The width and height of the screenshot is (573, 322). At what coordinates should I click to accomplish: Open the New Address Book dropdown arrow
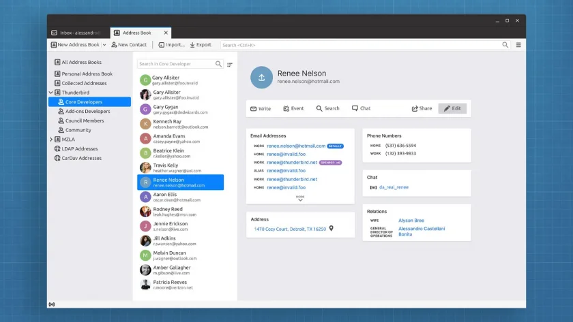(x=104, y=45)
